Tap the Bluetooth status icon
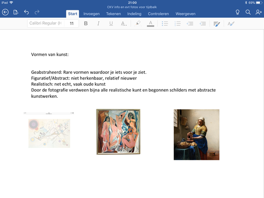The width and height of the screenshot is (264, 198). (246, 3)
